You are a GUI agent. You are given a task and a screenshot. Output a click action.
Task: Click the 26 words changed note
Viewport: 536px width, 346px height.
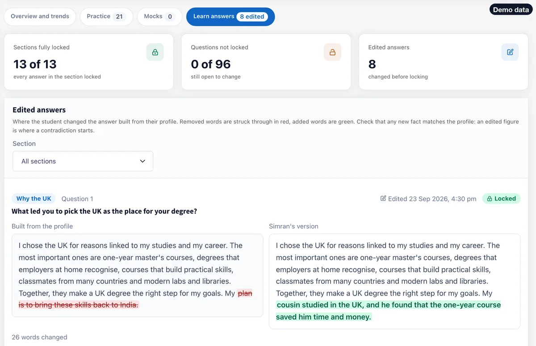[39, 337]
